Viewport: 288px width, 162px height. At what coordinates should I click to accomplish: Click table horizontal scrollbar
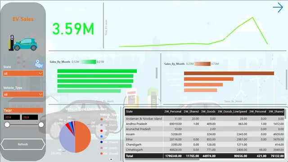[x=162, y=159]
